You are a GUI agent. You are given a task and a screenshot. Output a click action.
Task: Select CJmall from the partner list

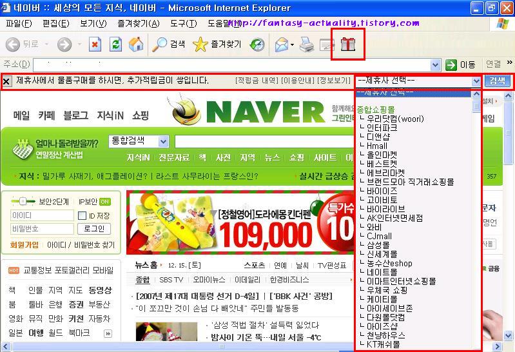[379, 236]
